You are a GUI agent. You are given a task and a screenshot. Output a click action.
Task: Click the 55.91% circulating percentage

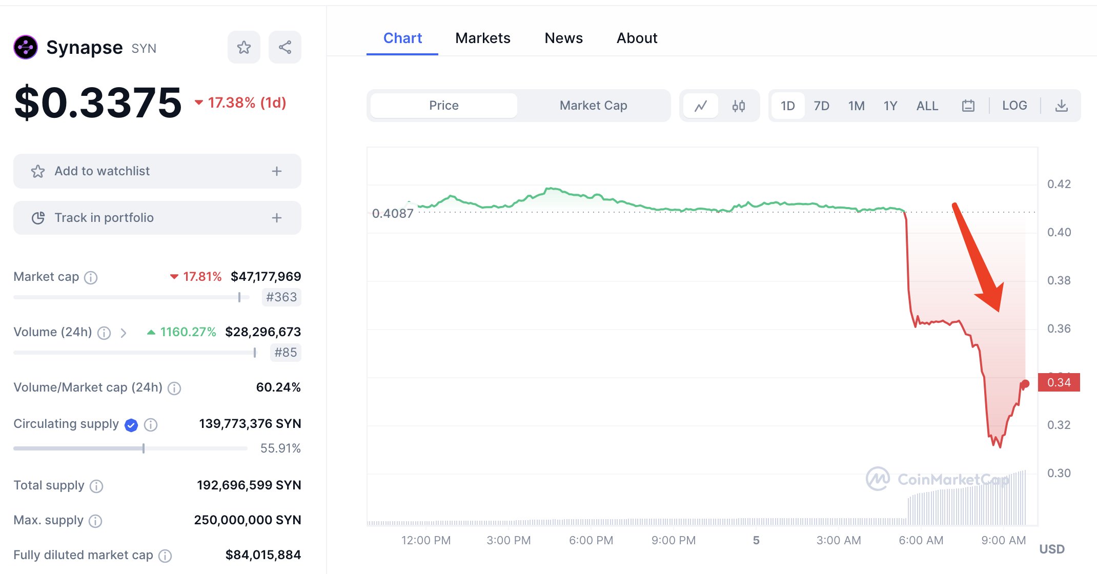(x=280, y=448)
